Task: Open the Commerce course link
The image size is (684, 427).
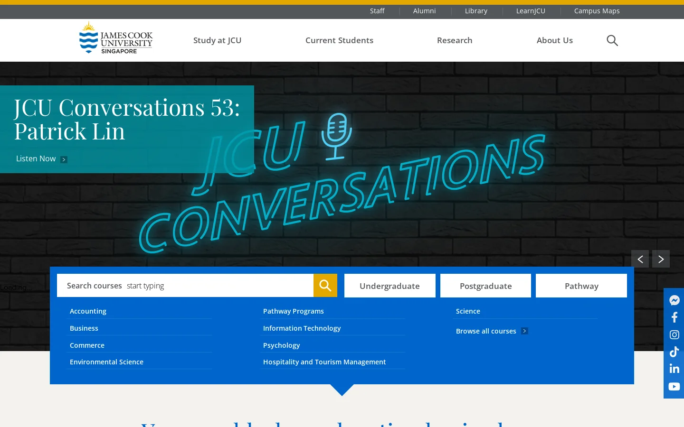Action: [x=87, y=345]
